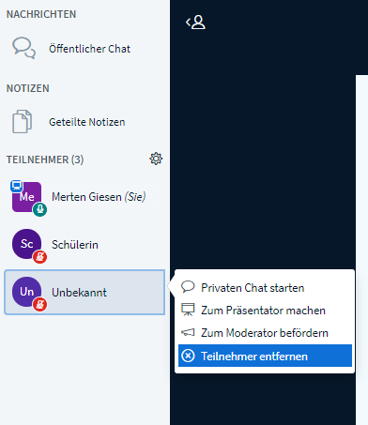Select Zum Moderator befördern
The width and height of the screenshot is (368, 425).
(x=265, y=333)
